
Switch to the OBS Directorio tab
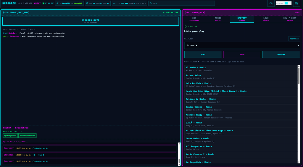[x=194, y=19]
